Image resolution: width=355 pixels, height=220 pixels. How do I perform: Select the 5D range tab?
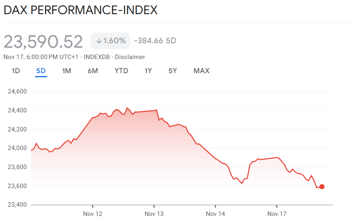(x=41, y=71)
